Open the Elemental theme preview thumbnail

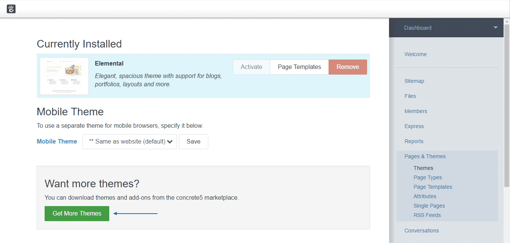(64, 76)
